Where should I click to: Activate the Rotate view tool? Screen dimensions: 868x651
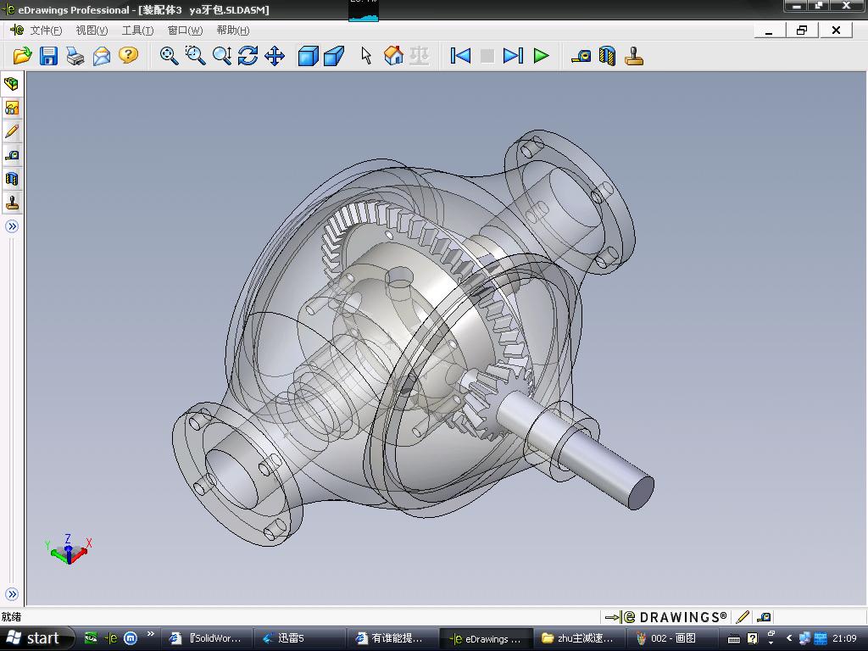[248, 55]
